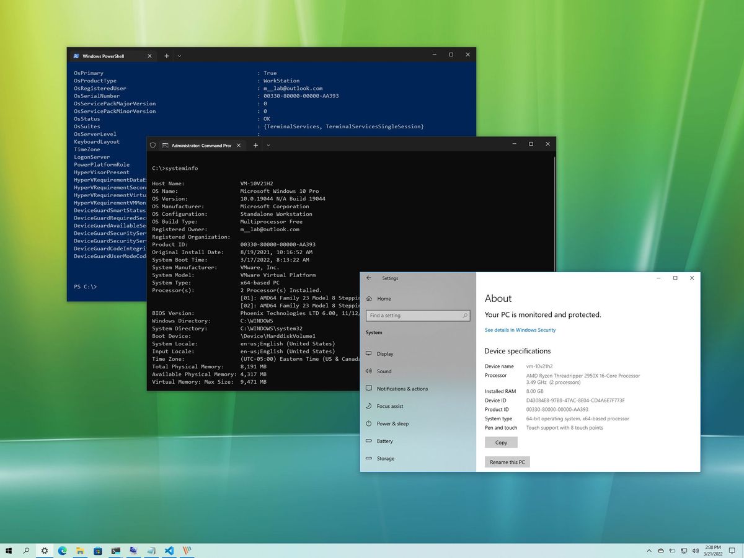Image resolution: width=744 pixels, height=558 pixels.
Task: Click OS Name Microsoft Windows 10 Pro line
Action: coord(236,191)
